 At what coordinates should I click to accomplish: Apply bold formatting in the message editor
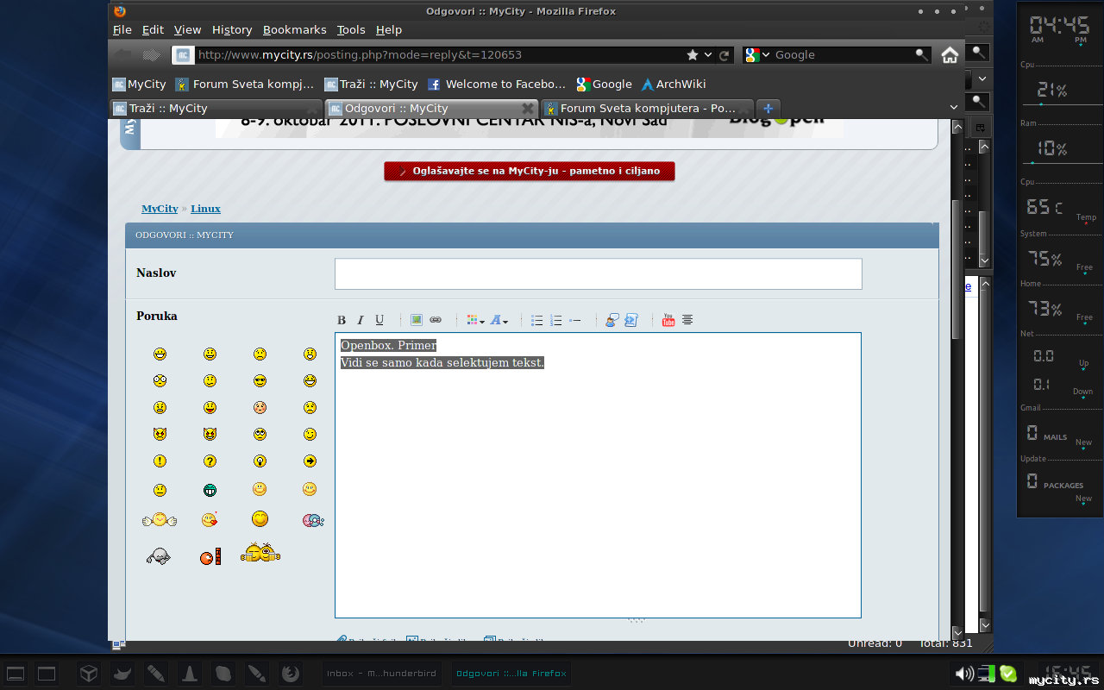(342, 320)
